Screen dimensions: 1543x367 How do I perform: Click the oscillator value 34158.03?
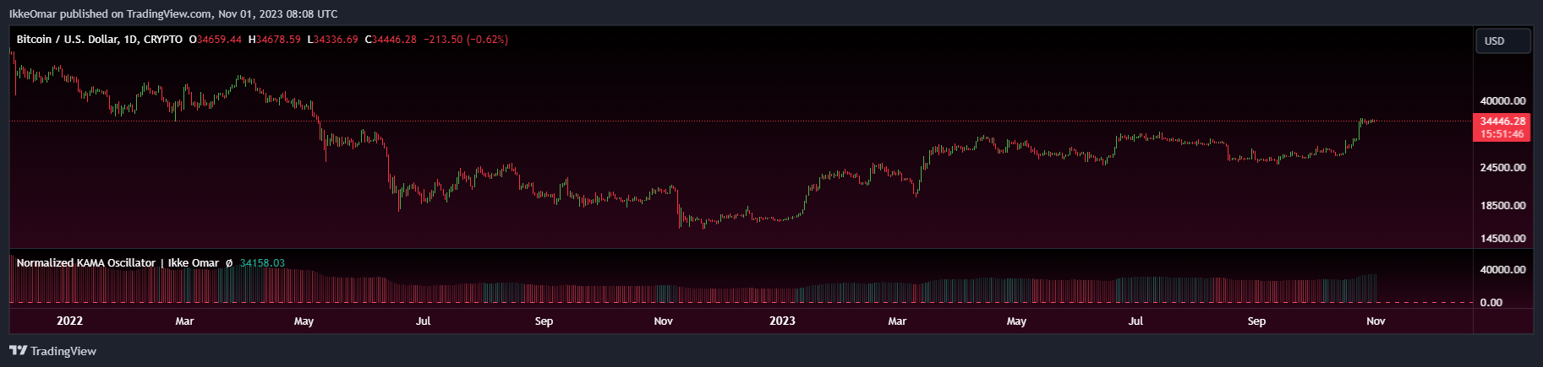(x=262, y=263)
